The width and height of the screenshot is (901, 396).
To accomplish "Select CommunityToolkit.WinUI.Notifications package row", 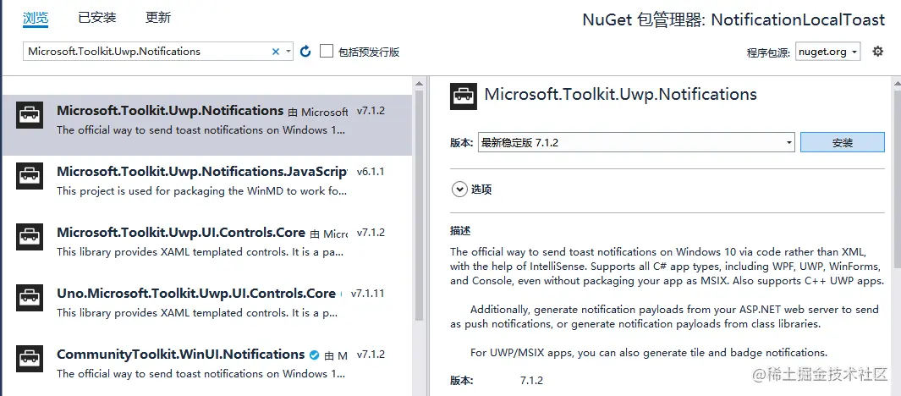I will (207, 367).
